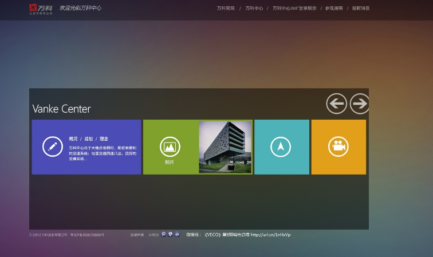Screen dimensions: 433x257
Task: Open 最新消息 latest news menu item
Action: tap(360, 9)
